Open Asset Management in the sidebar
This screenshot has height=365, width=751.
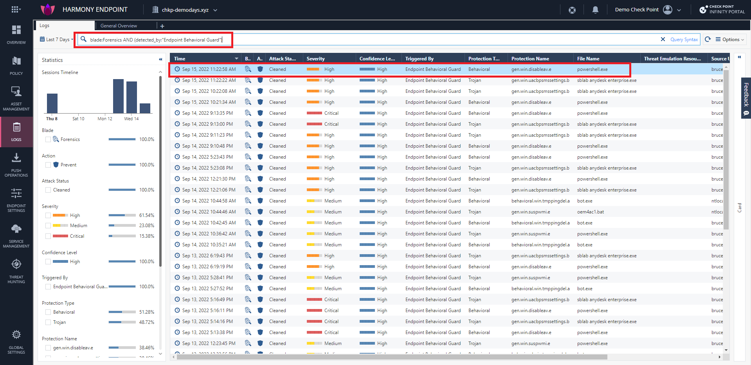(16, 99)
